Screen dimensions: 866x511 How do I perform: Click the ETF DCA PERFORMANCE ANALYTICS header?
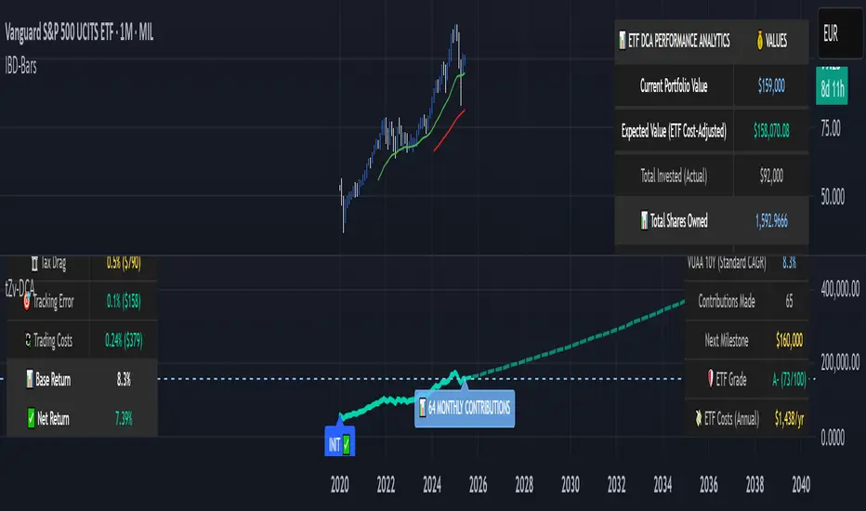pyautogui.click(x=679, y=40)
